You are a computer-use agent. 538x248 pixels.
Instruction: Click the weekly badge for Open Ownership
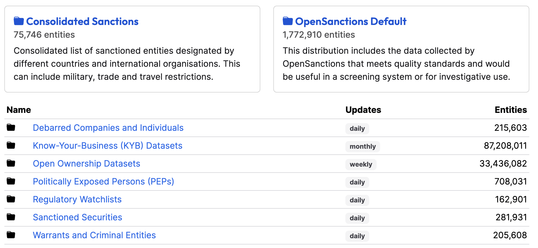pos(361,164)
